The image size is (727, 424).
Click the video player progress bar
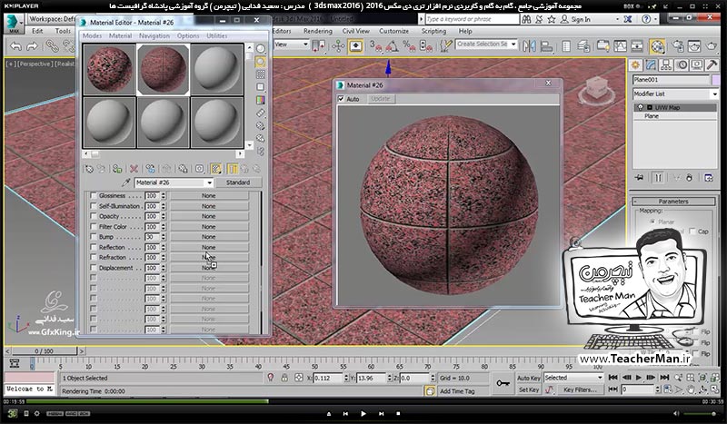point(363,401)
